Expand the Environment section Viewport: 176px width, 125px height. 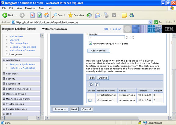(4, 84)
